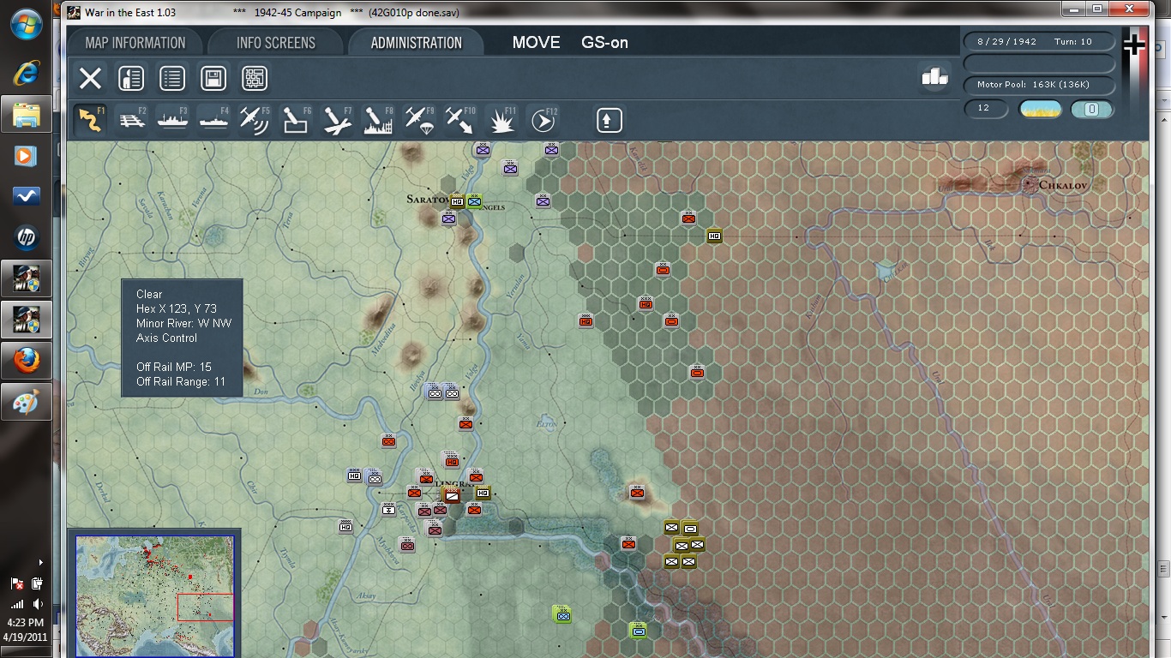Select the Move mode icon (F1)
The width and height of the screenshot is (1171, 658).
90,120
